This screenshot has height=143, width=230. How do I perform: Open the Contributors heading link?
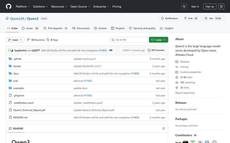(186, 135)
